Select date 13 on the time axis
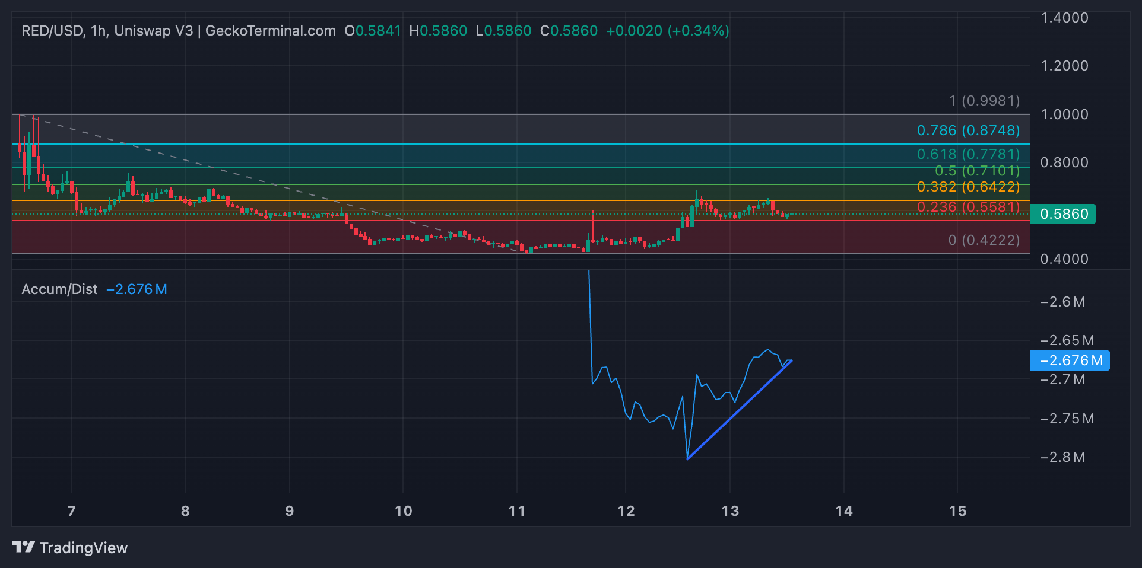1142x568 pixels. (730, 511)
